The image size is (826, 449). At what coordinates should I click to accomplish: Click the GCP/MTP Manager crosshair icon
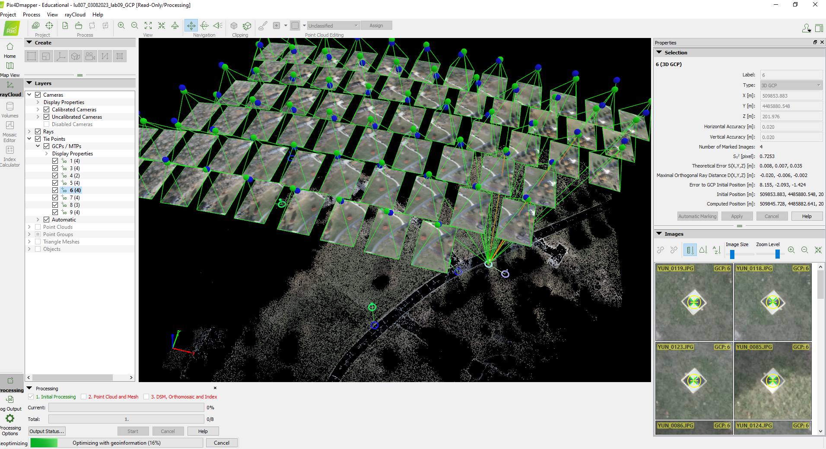coord(49,25)
